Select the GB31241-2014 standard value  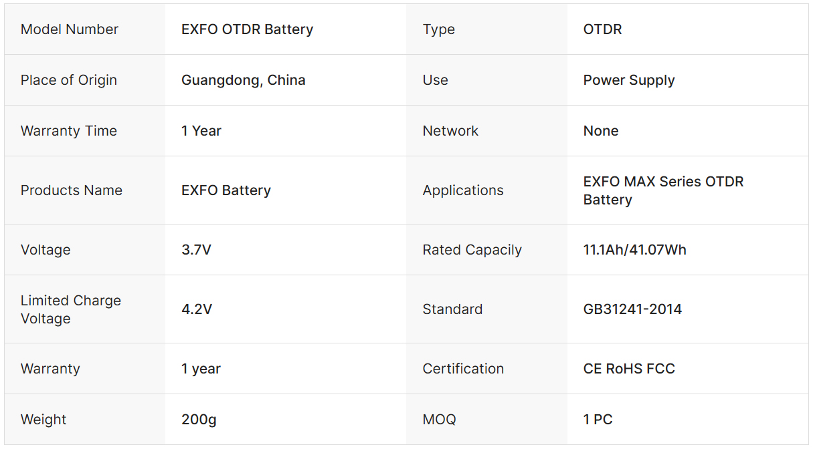click(x=632, y=309)
